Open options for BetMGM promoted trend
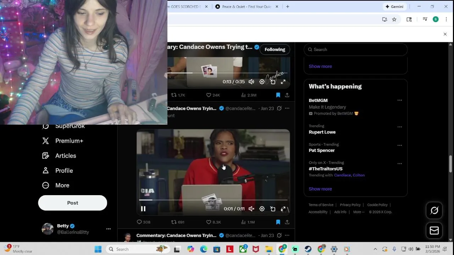The width and height of the screenshot is (454, 255). [x=400, y=100]
